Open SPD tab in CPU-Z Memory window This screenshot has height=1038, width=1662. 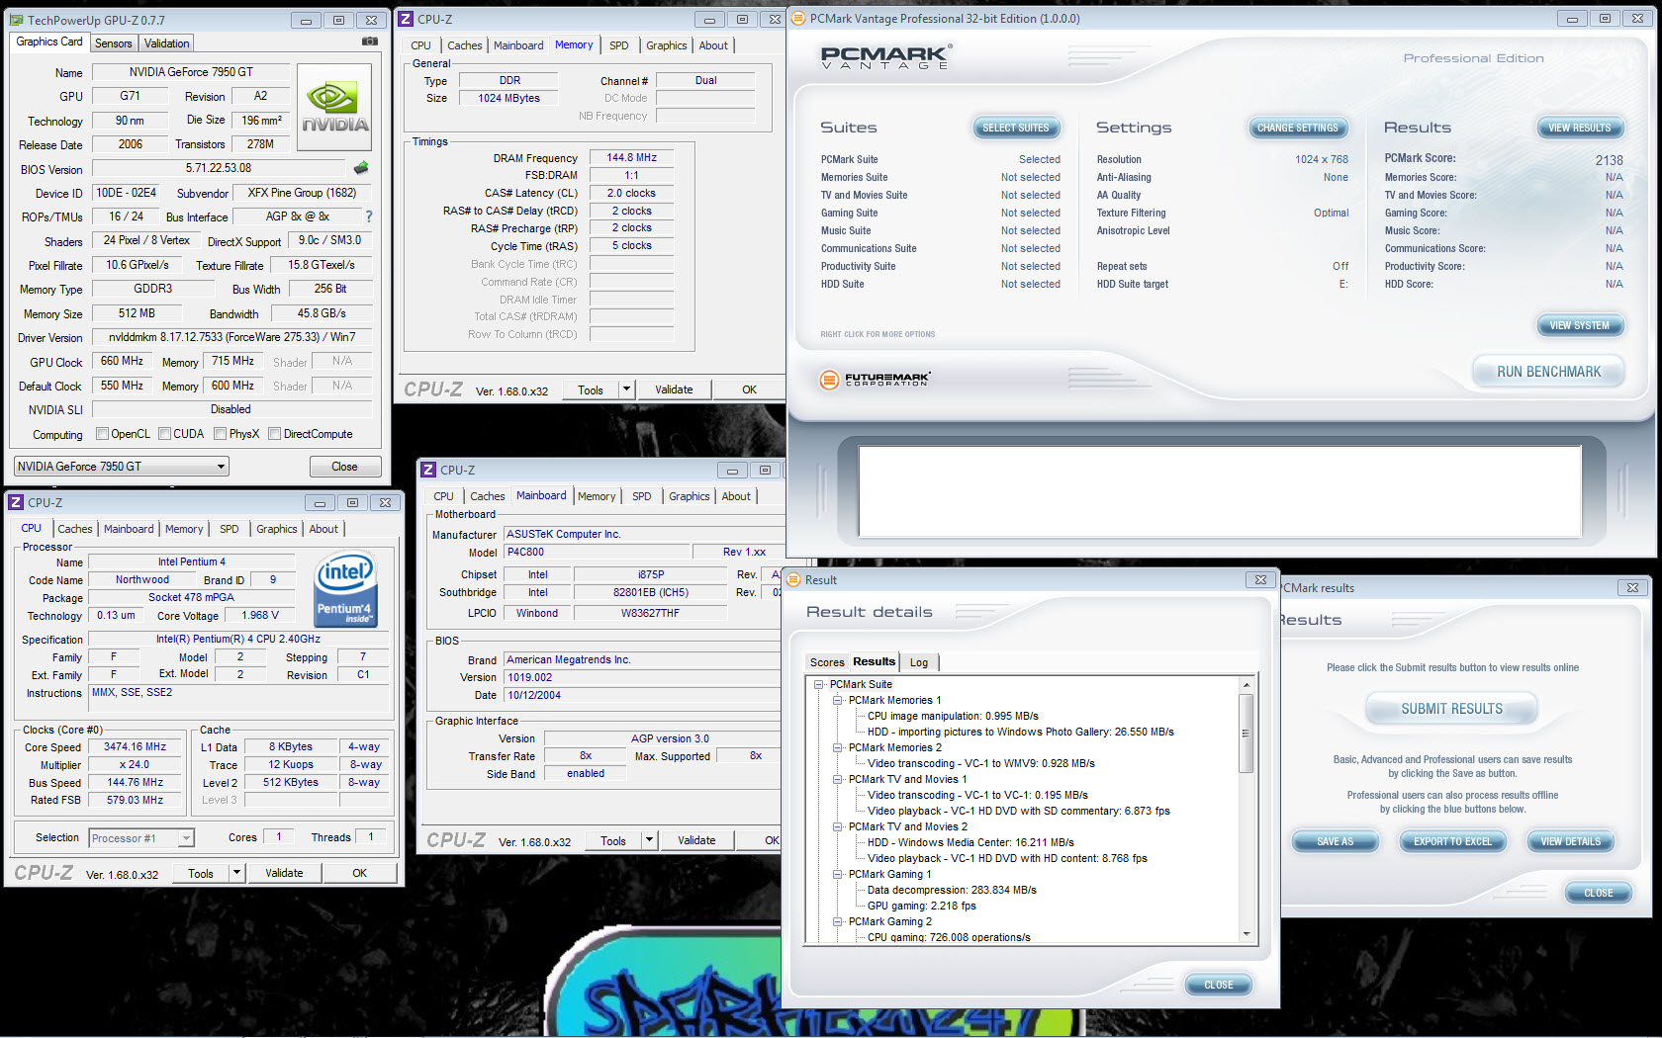pyautogui.click(x=619, y=45)
